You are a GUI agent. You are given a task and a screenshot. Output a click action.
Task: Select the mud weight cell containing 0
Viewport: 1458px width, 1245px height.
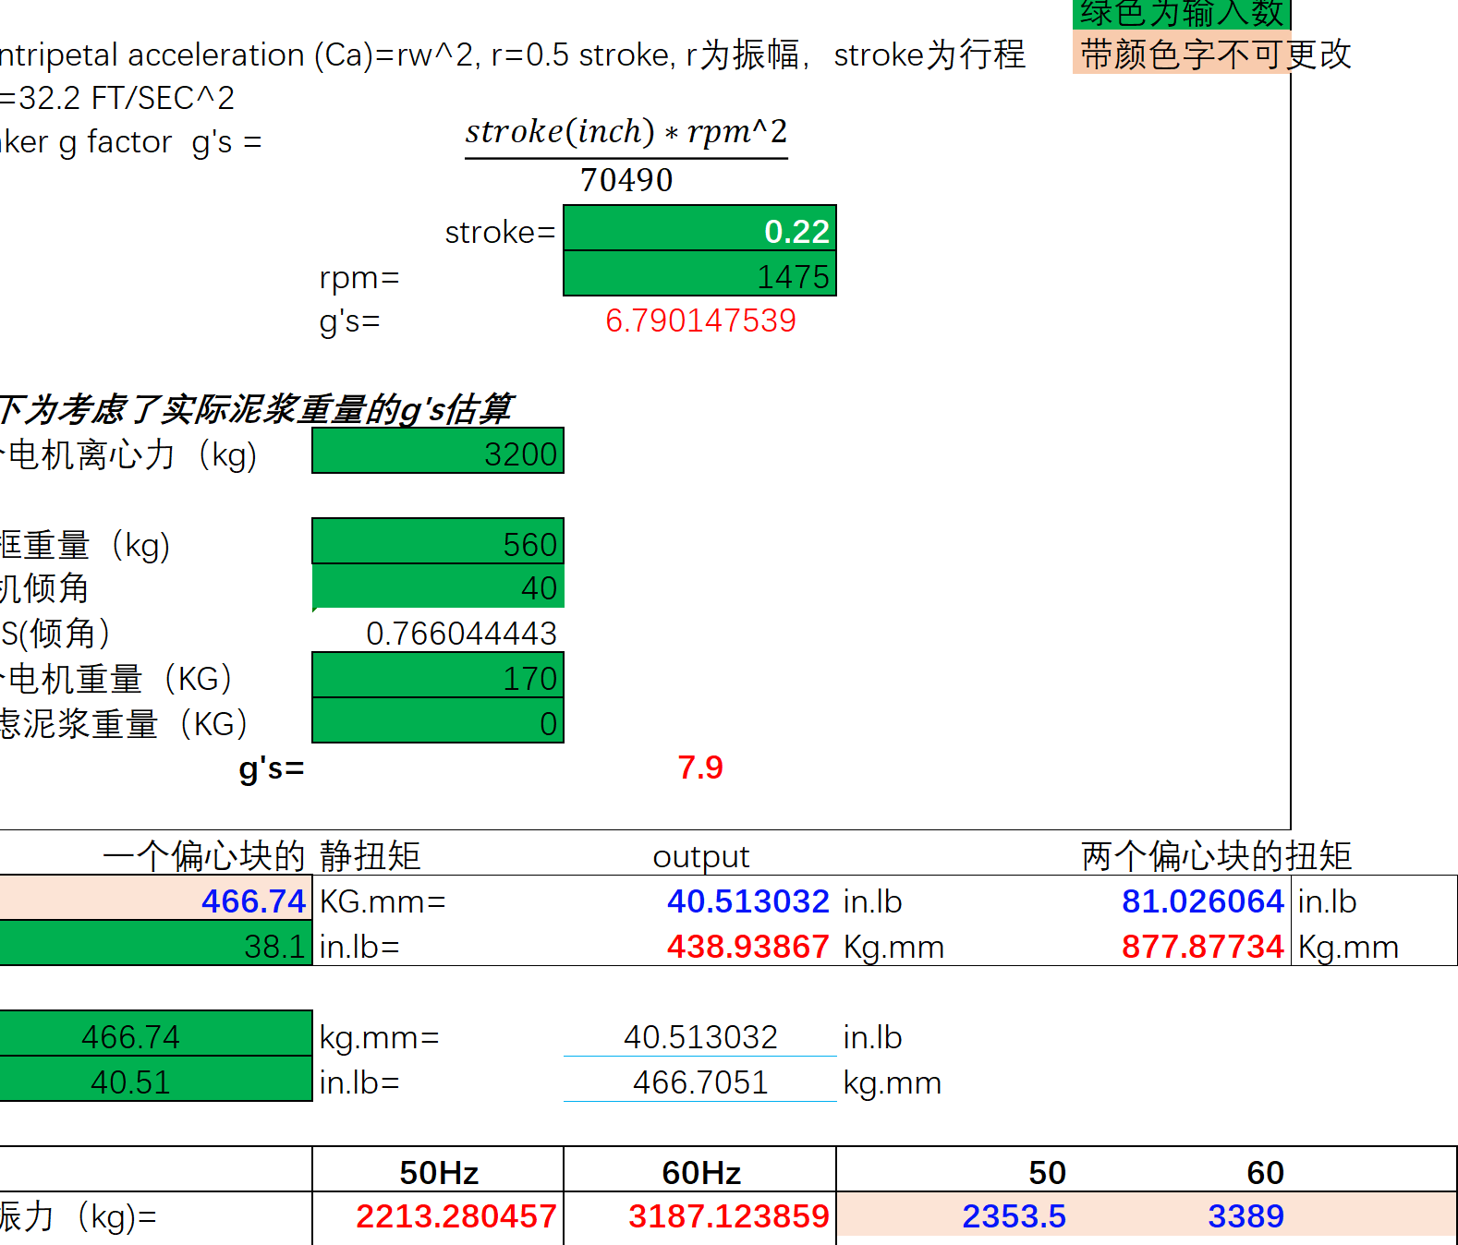tap(438, 720)
